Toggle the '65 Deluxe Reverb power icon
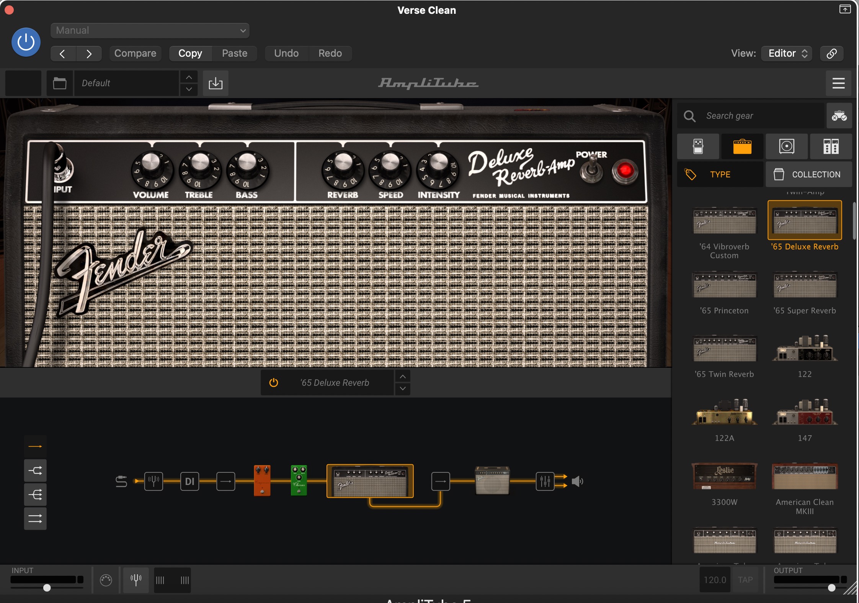 click(x=274, y=382)
